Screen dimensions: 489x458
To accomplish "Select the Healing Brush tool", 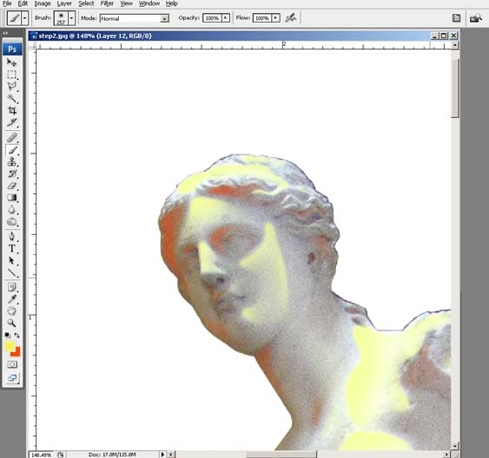I will point(12,138).
